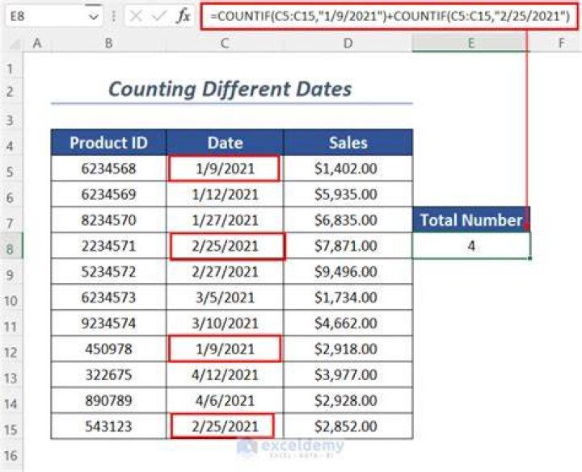Select date cell 1/27/2021
This screenshot has height=472, width=582.
point(225,220)
